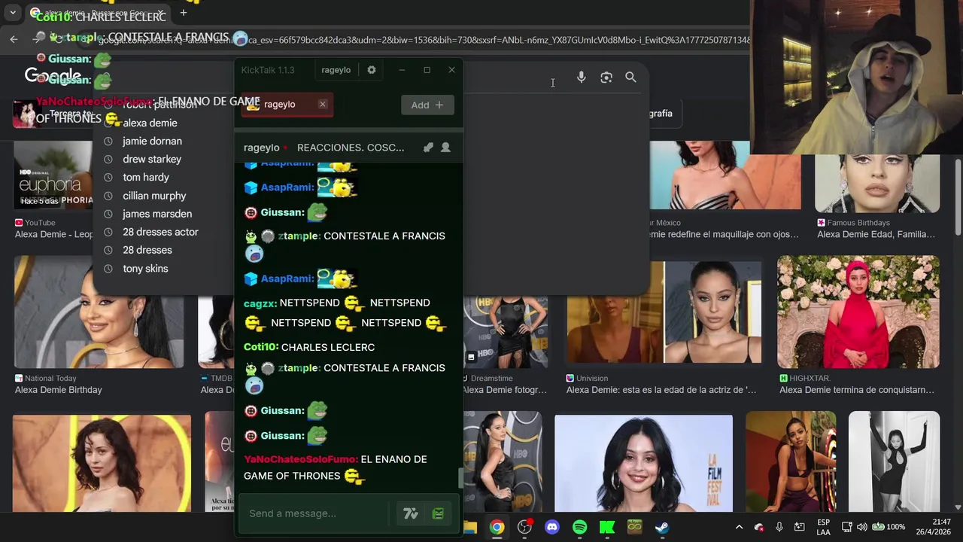Image resolution: width=963 pixels, height=542 pixels.
Task: Open the euphoria YouTube thumbnail
Action: (53, 175)
